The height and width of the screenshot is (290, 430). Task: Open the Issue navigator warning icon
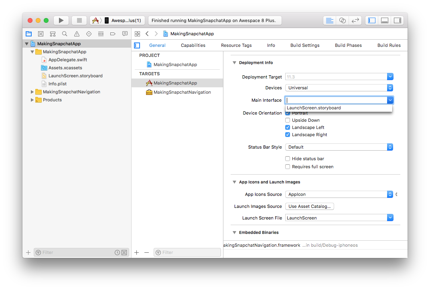coord(77,34)
